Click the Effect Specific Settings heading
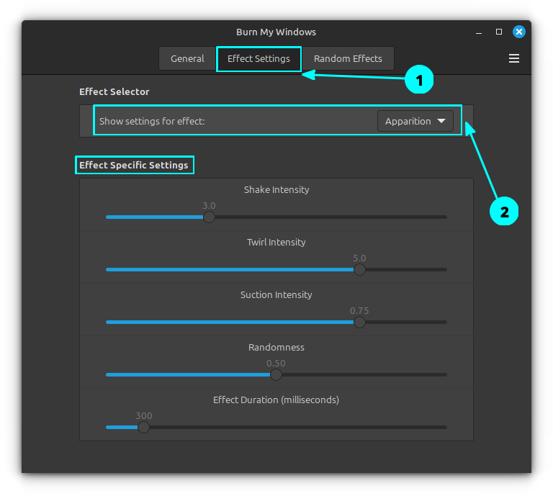The width and height of the screenshot is (553, 496). (x=134, y=165)
